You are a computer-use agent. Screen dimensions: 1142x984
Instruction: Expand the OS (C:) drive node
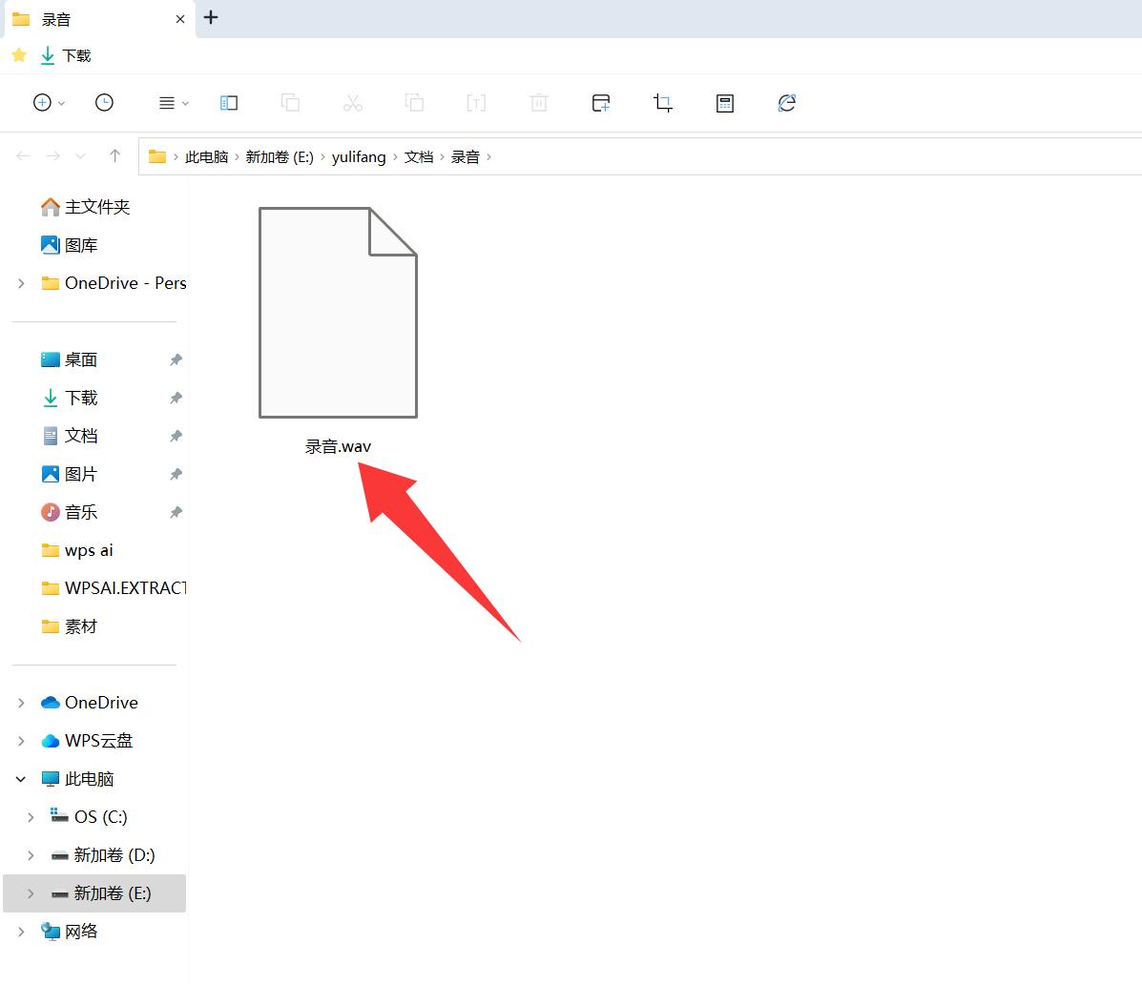coord(31,817)
